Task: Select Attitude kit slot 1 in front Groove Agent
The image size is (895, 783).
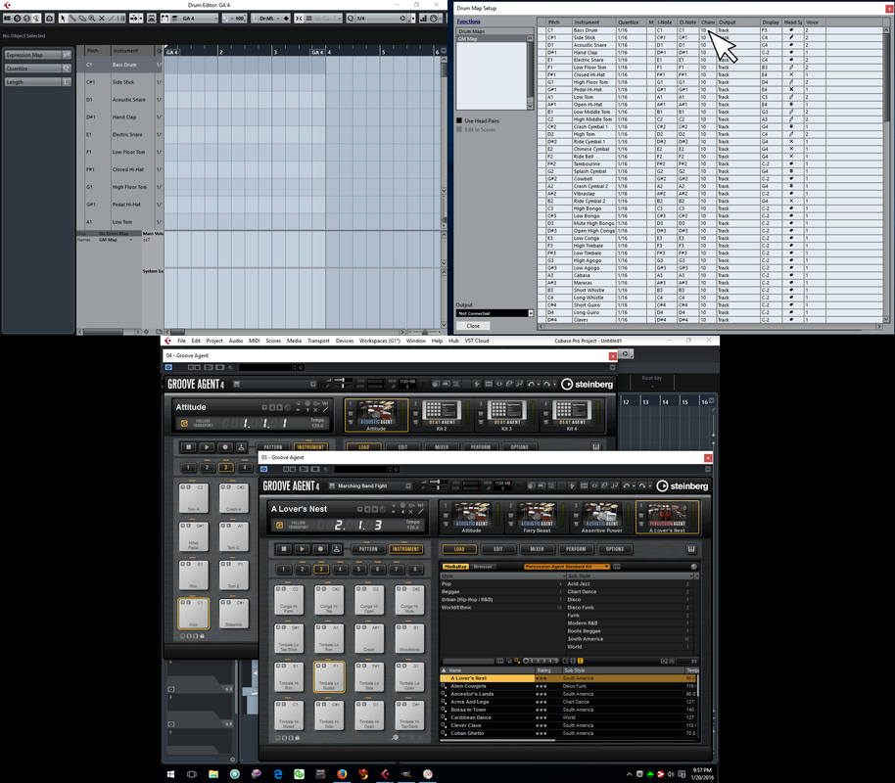Action: click(471, 517)
